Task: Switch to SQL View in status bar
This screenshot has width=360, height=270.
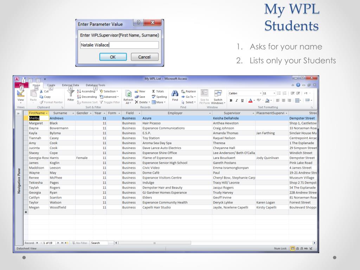Action: click(306, 249)
